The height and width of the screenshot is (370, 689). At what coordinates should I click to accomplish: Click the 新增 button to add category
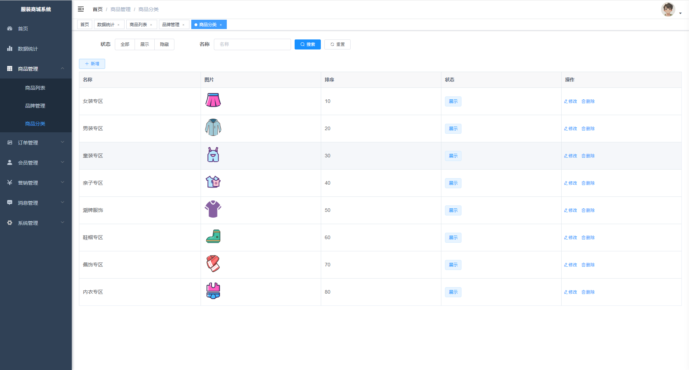[x=92, y=64]
